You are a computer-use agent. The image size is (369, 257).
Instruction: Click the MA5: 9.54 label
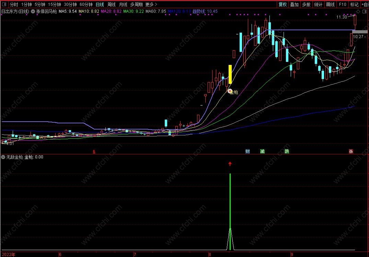tap(68, 11)
